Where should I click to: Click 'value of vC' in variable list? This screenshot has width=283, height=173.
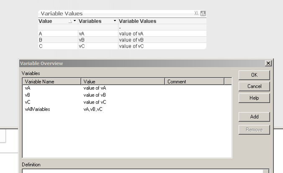95,102
